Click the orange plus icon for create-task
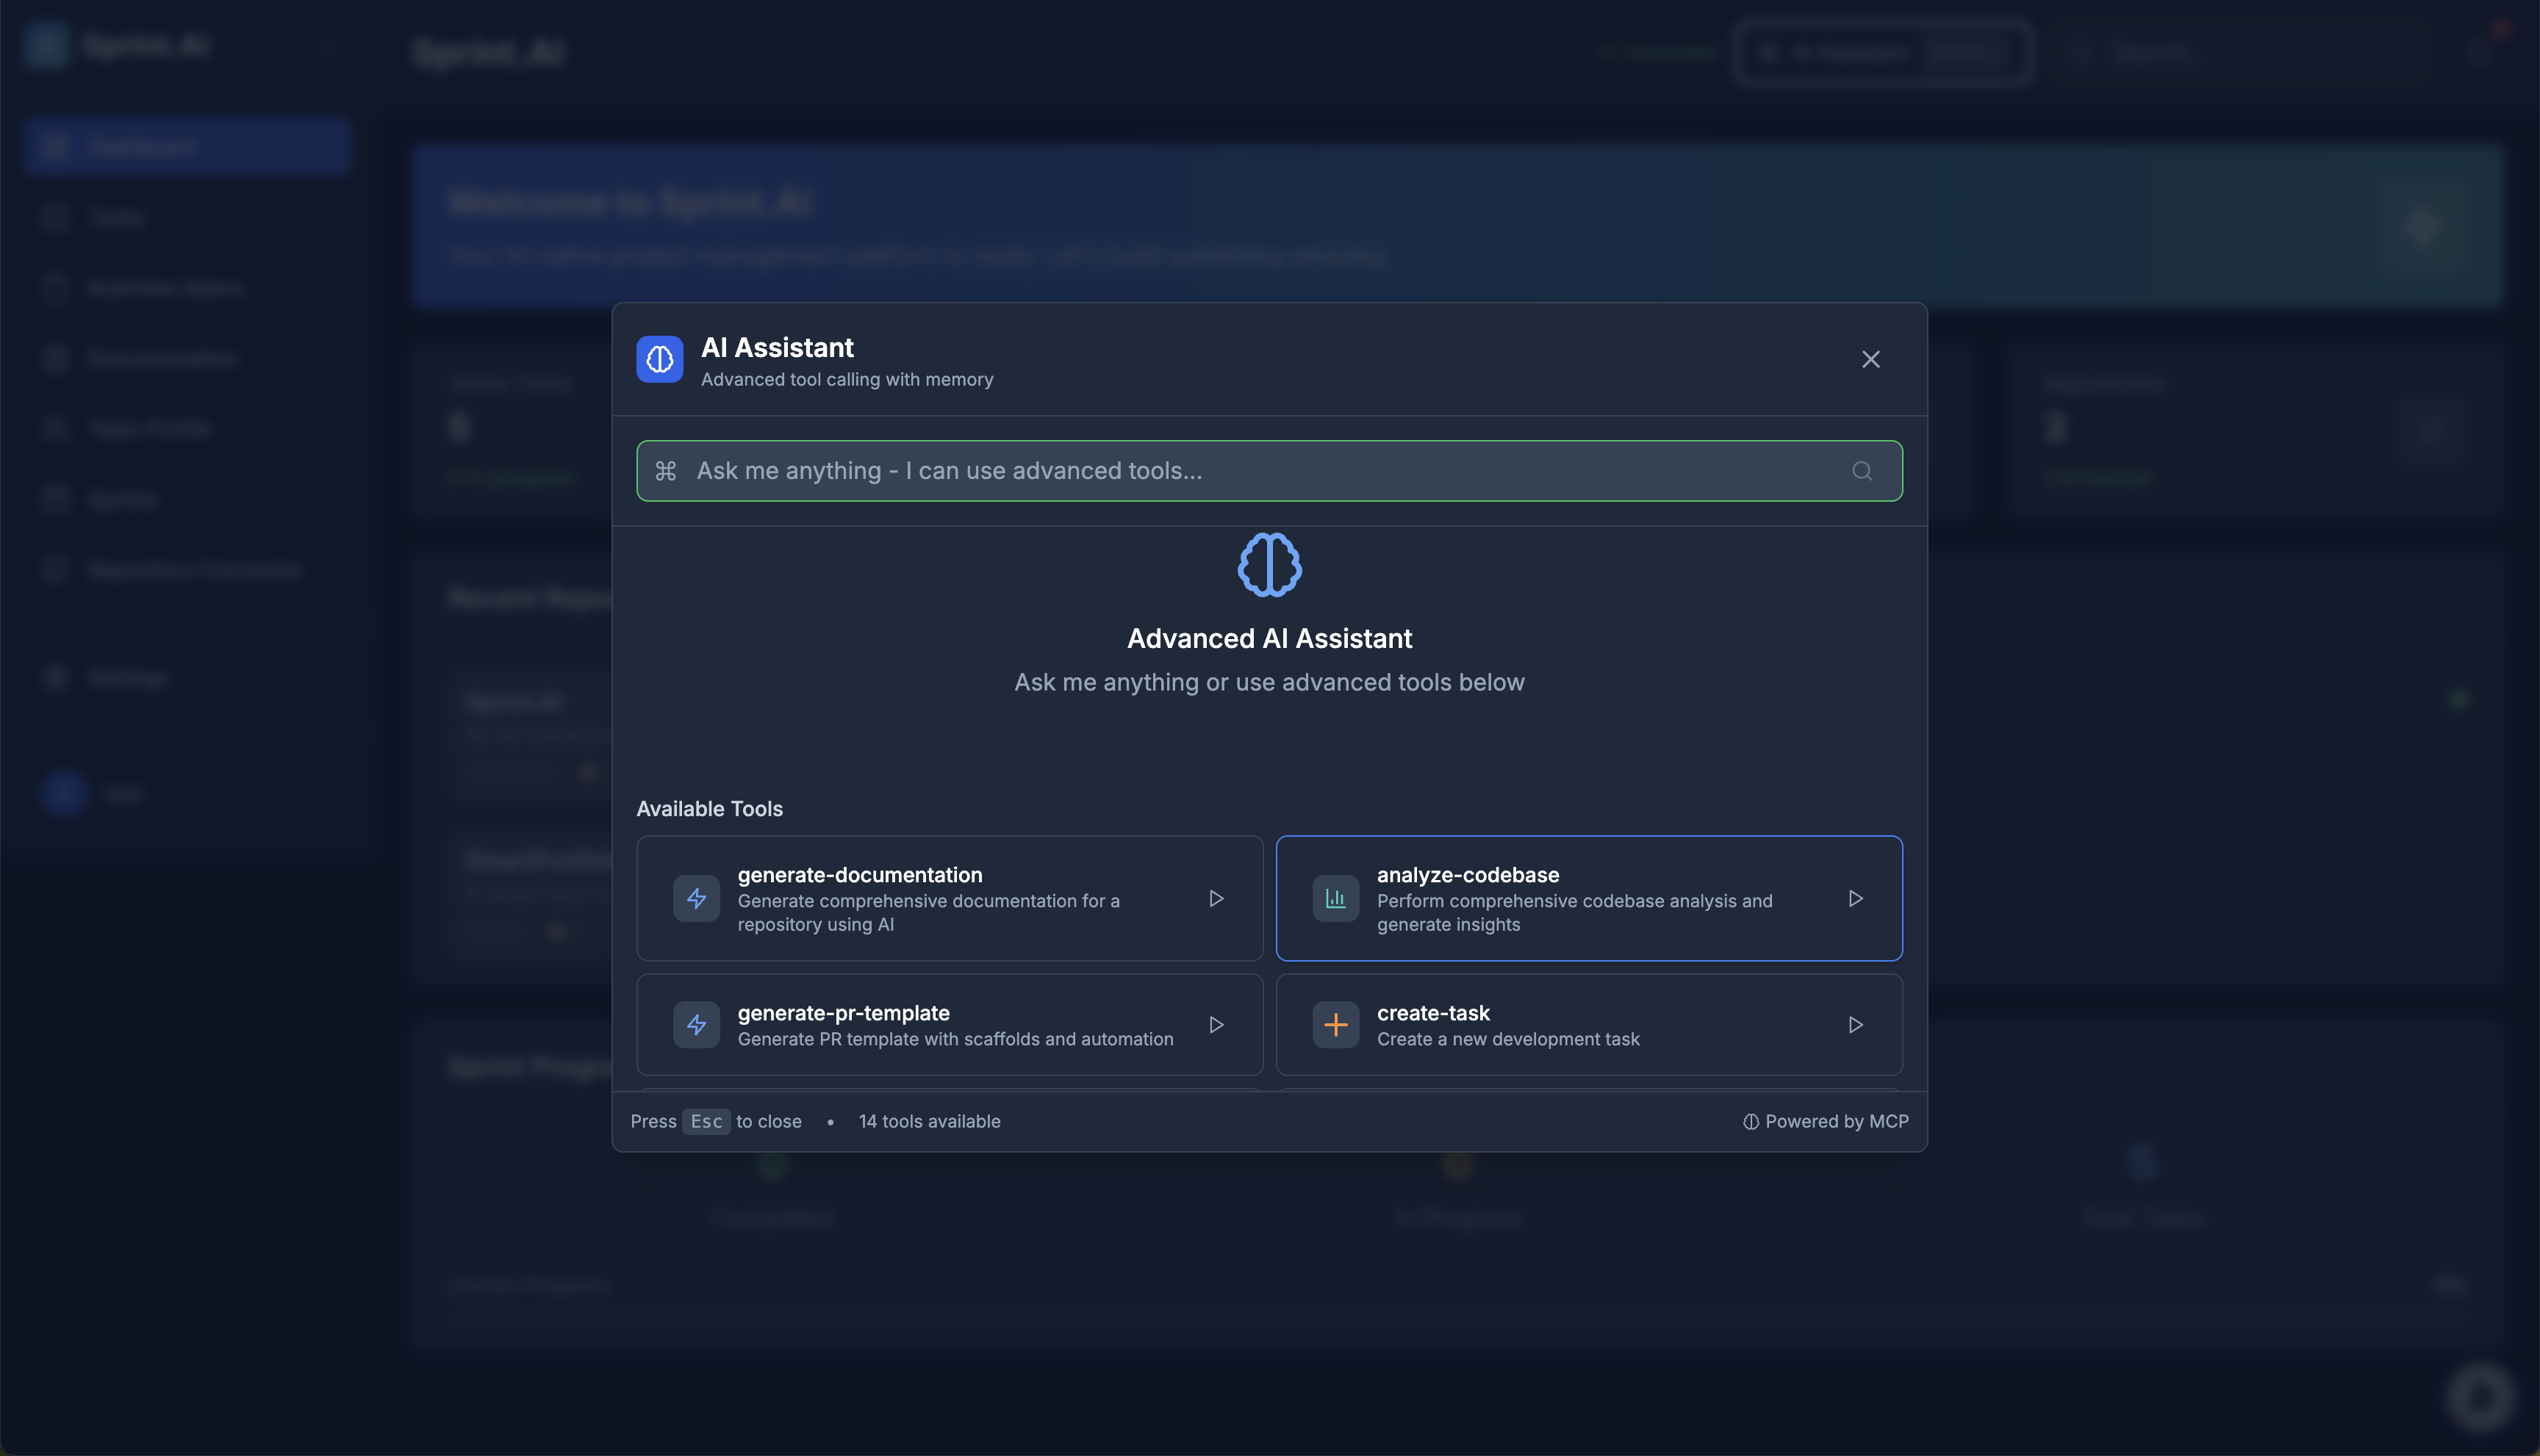The image size is (2540, 1456). 1335,1025
